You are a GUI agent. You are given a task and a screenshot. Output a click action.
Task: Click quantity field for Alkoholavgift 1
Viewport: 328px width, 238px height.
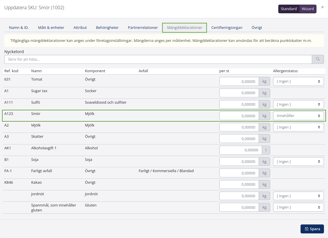pos(240,150)
